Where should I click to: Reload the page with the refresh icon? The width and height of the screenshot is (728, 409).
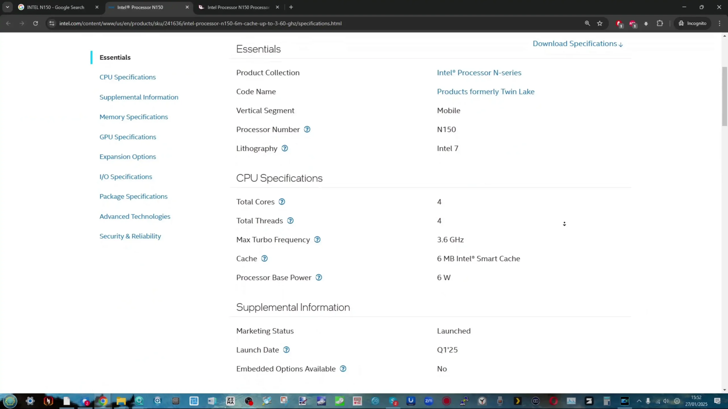[36, 23]
